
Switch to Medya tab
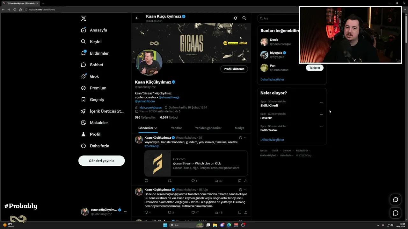coord(239,128)
